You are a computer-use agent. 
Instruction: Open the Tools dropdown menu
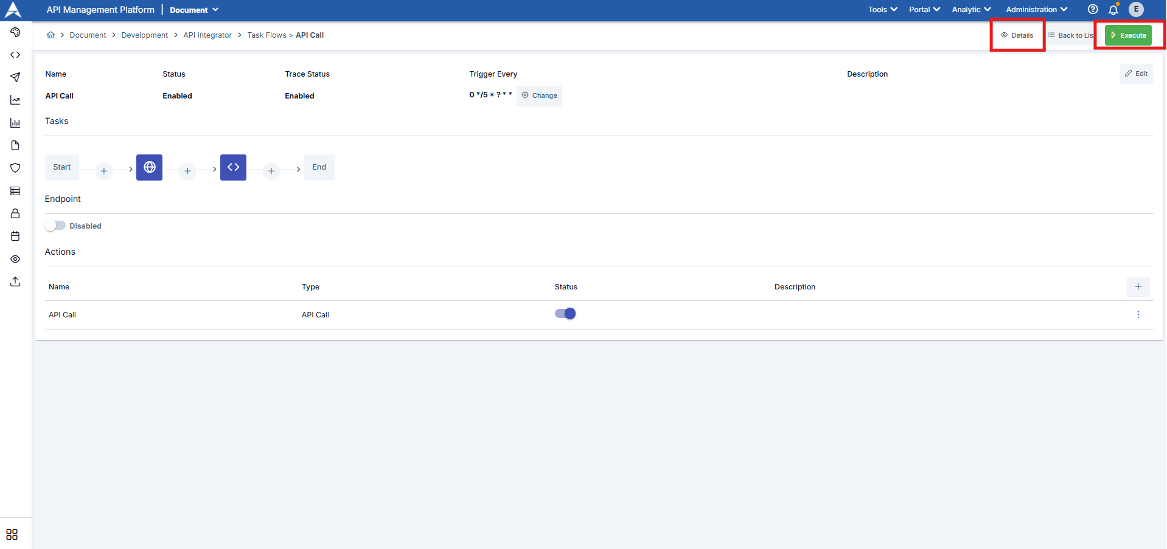tap(882, 10)
